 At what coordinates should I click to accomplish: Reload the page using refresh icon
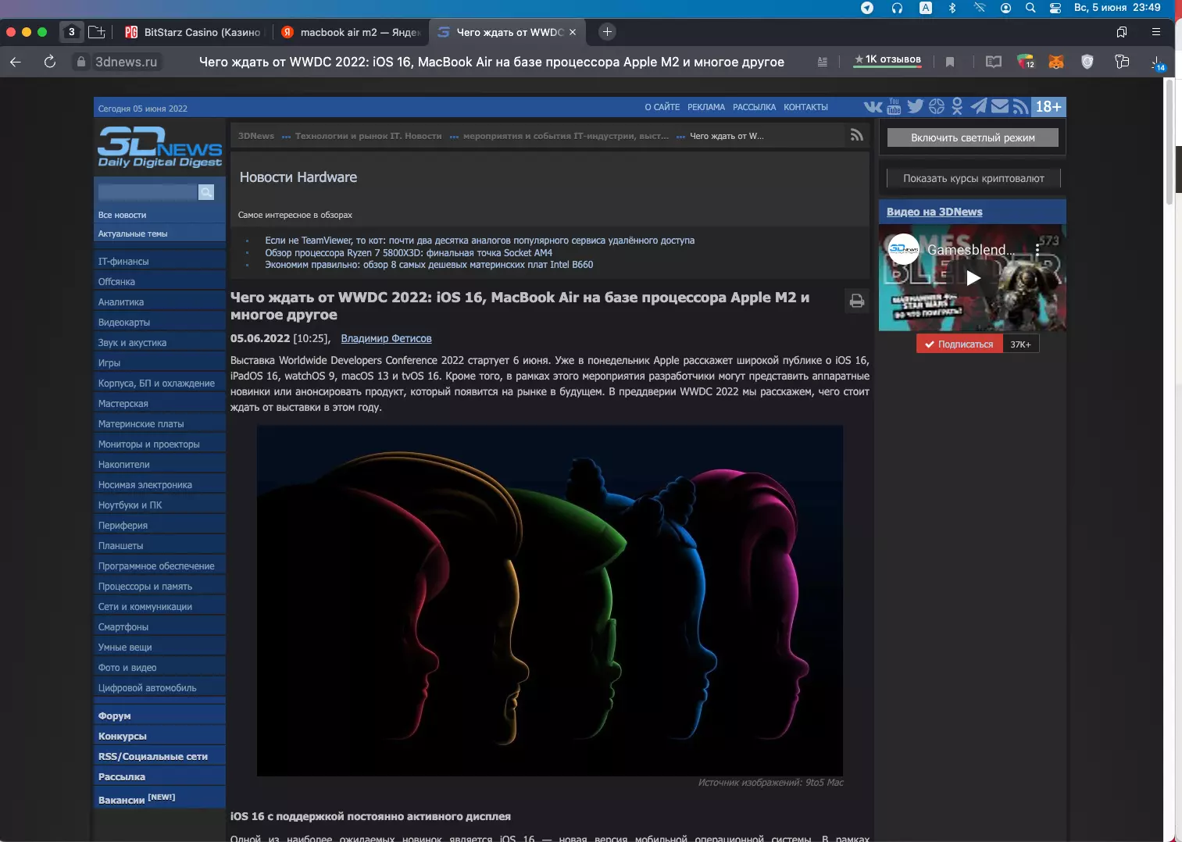[x=50, y=62]
